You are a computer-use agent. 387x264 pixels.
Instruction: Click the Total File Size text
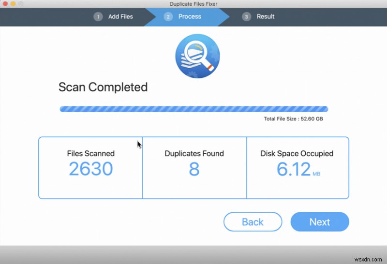click(293, 119)
